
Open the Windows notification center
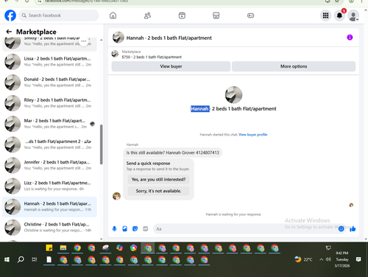[358, 259]
